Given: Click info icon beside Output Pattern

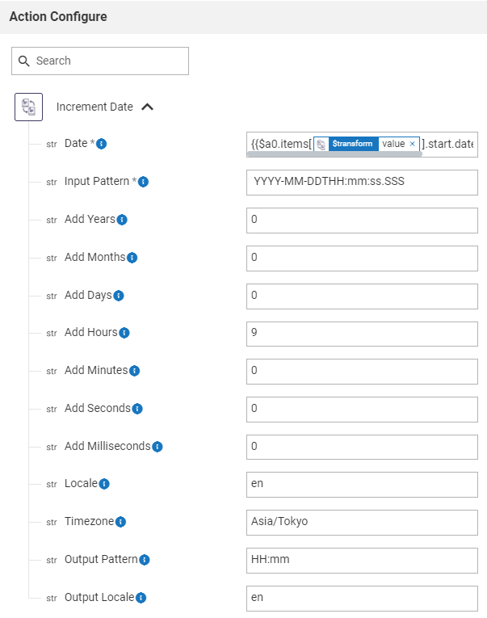Looking at the screenshot, I should (144, 560).
